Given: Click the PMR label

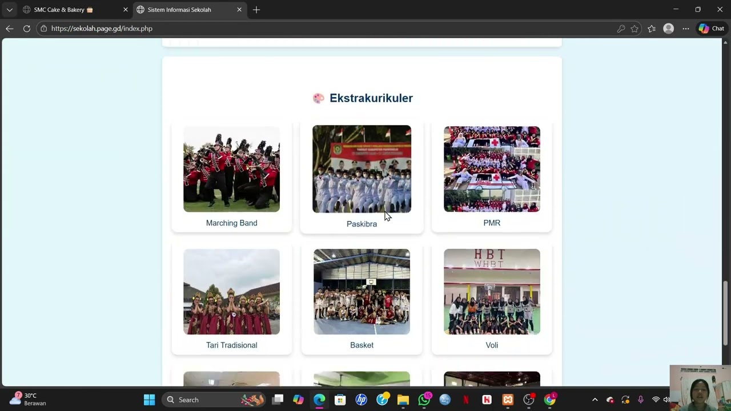Looking at the screenshot, I should (x=492, y=223).
